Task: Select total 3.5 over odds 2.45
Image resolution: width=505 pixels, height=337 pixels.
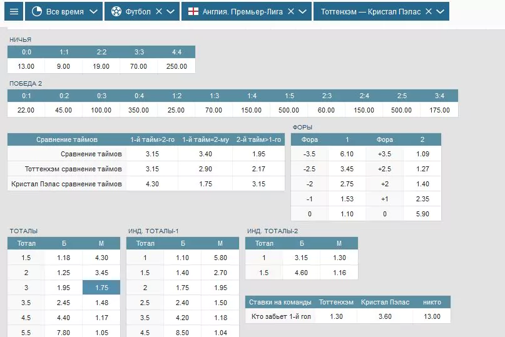Action: [63, 303]
